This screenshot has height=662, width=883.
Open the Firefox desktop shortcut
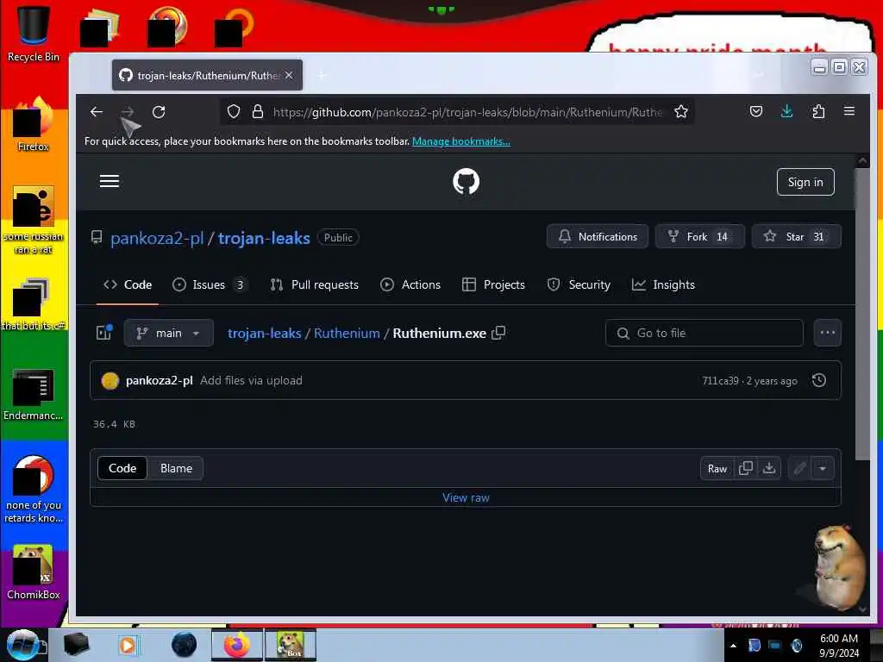pos(34,125)
